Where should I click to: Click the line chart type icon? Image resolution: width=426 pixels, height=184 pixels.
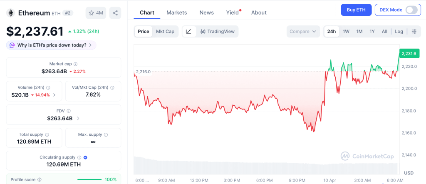click(189, 32)
